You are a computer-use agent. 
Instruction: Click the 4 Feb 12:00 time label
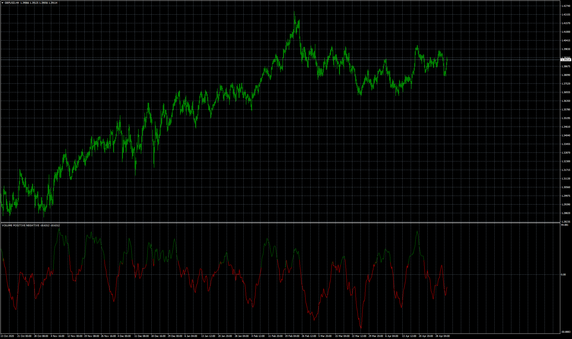pos(258,336)
